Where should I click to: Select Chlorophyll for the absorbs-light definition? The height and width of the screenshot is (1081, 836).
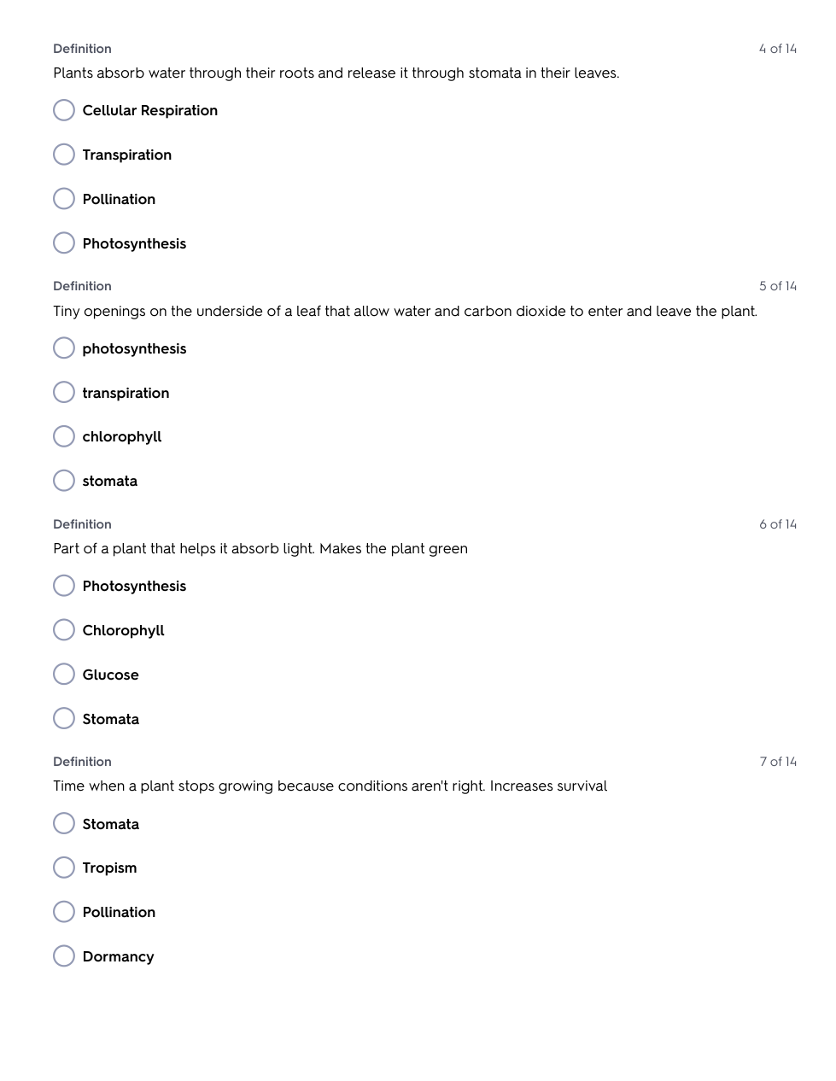(64, 630)
